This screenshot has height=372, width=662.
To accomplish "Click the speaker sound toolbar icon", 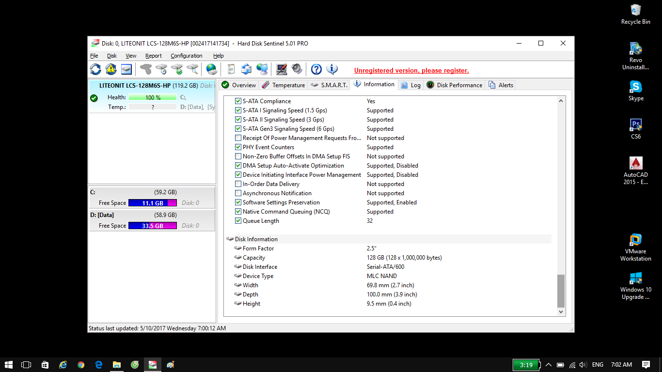I will click(x=297, y=69).
